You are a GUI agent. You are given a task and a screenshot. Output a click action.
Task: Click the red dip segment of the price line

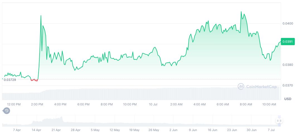[34, 80]
